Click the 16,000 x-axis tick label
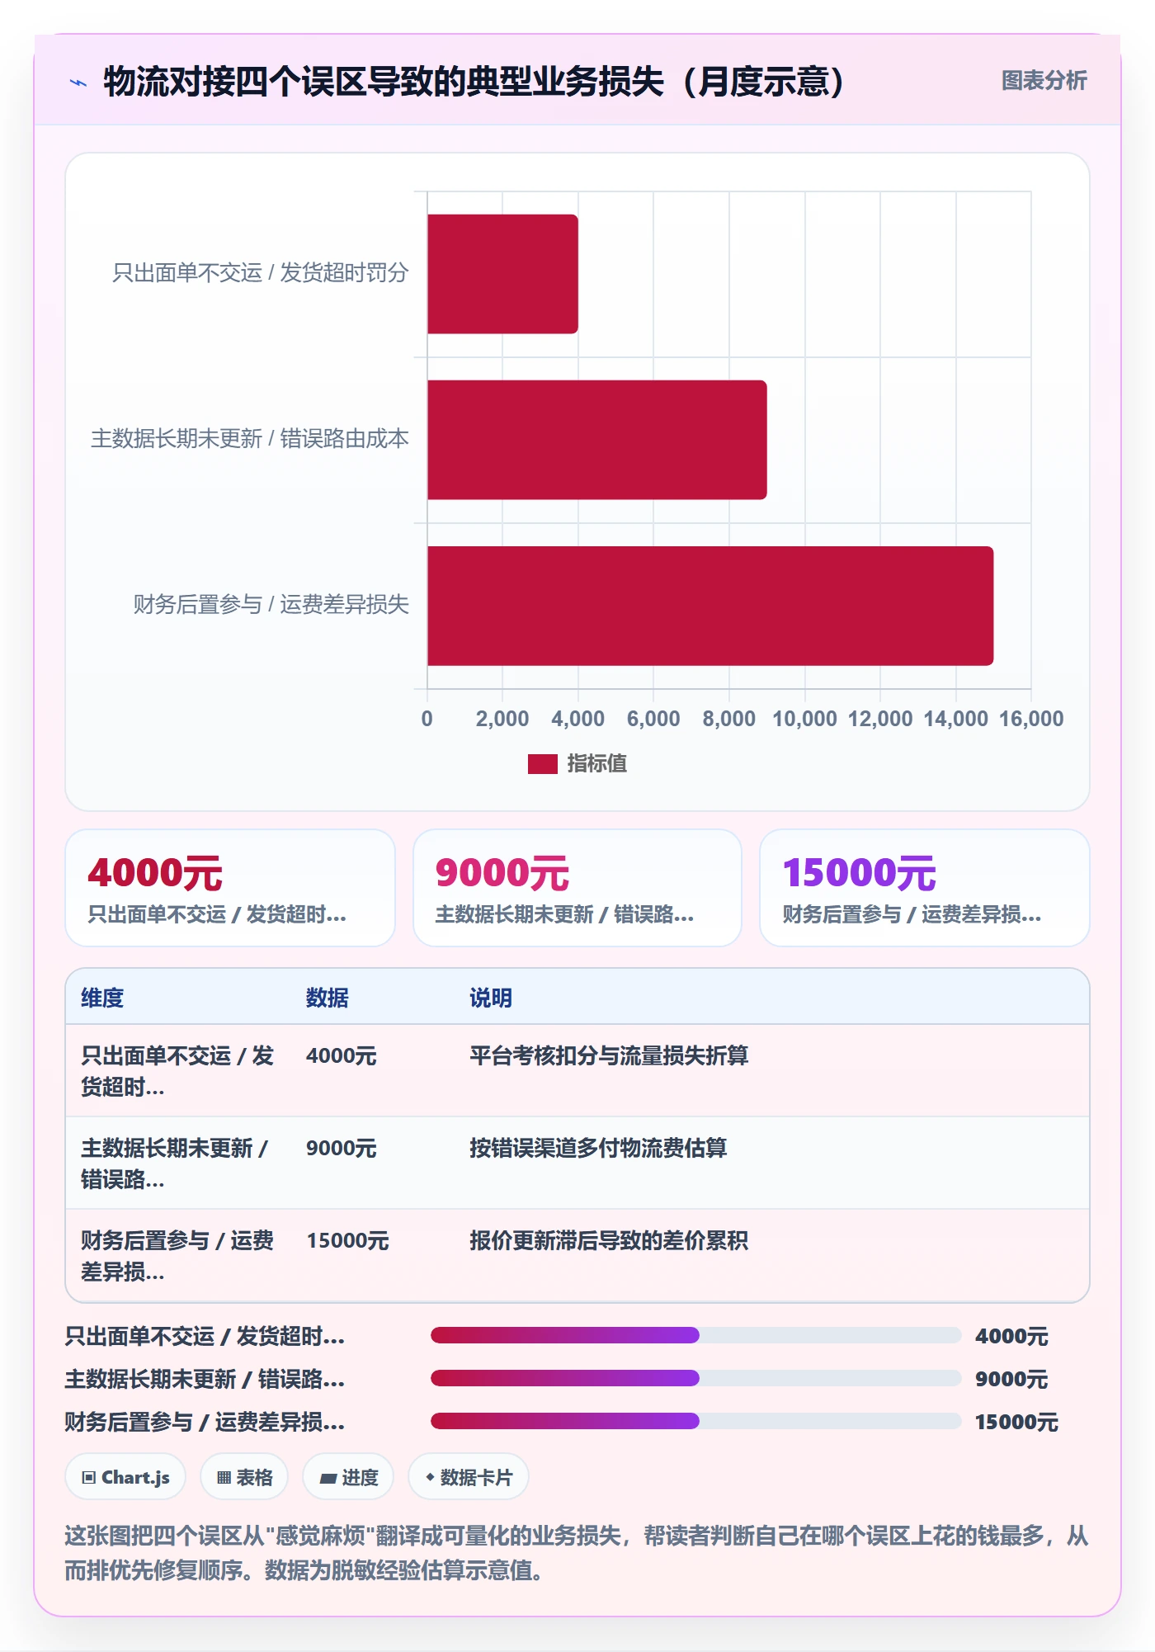The image size is (1155, 1652). [1031, 719]
